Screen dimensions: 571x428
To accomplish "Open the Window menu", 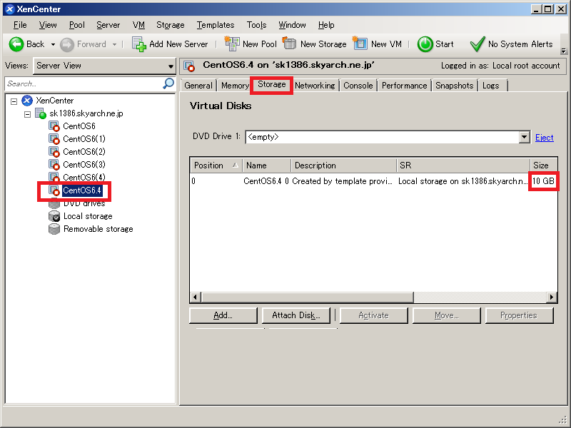I will pyautogui.click(x=292, y=25).
